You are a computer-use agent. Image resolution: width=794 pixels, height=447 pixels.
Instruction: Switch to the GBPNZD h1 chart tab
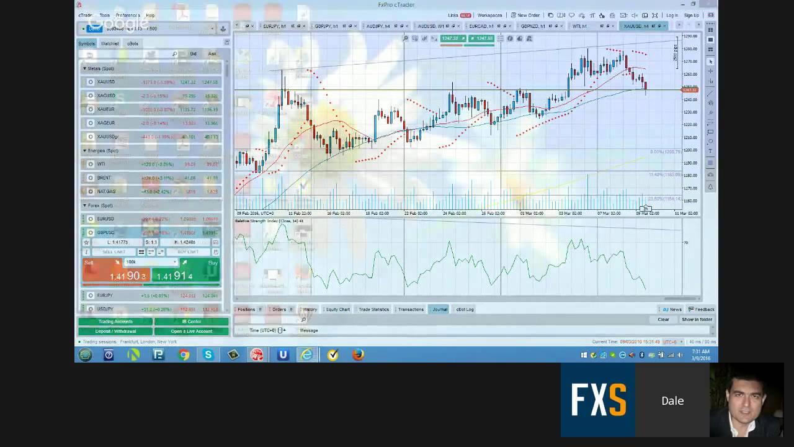[543, 26]
